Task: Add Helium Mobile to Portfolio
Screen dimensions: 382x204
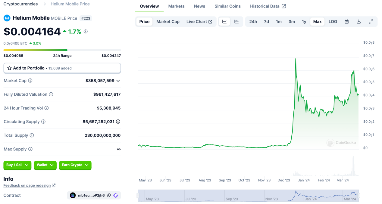Action: click(x=62, y=68)
